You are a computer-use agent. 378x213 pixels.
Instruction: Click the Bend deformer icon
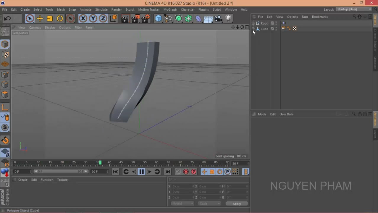[x=198, y=19]
